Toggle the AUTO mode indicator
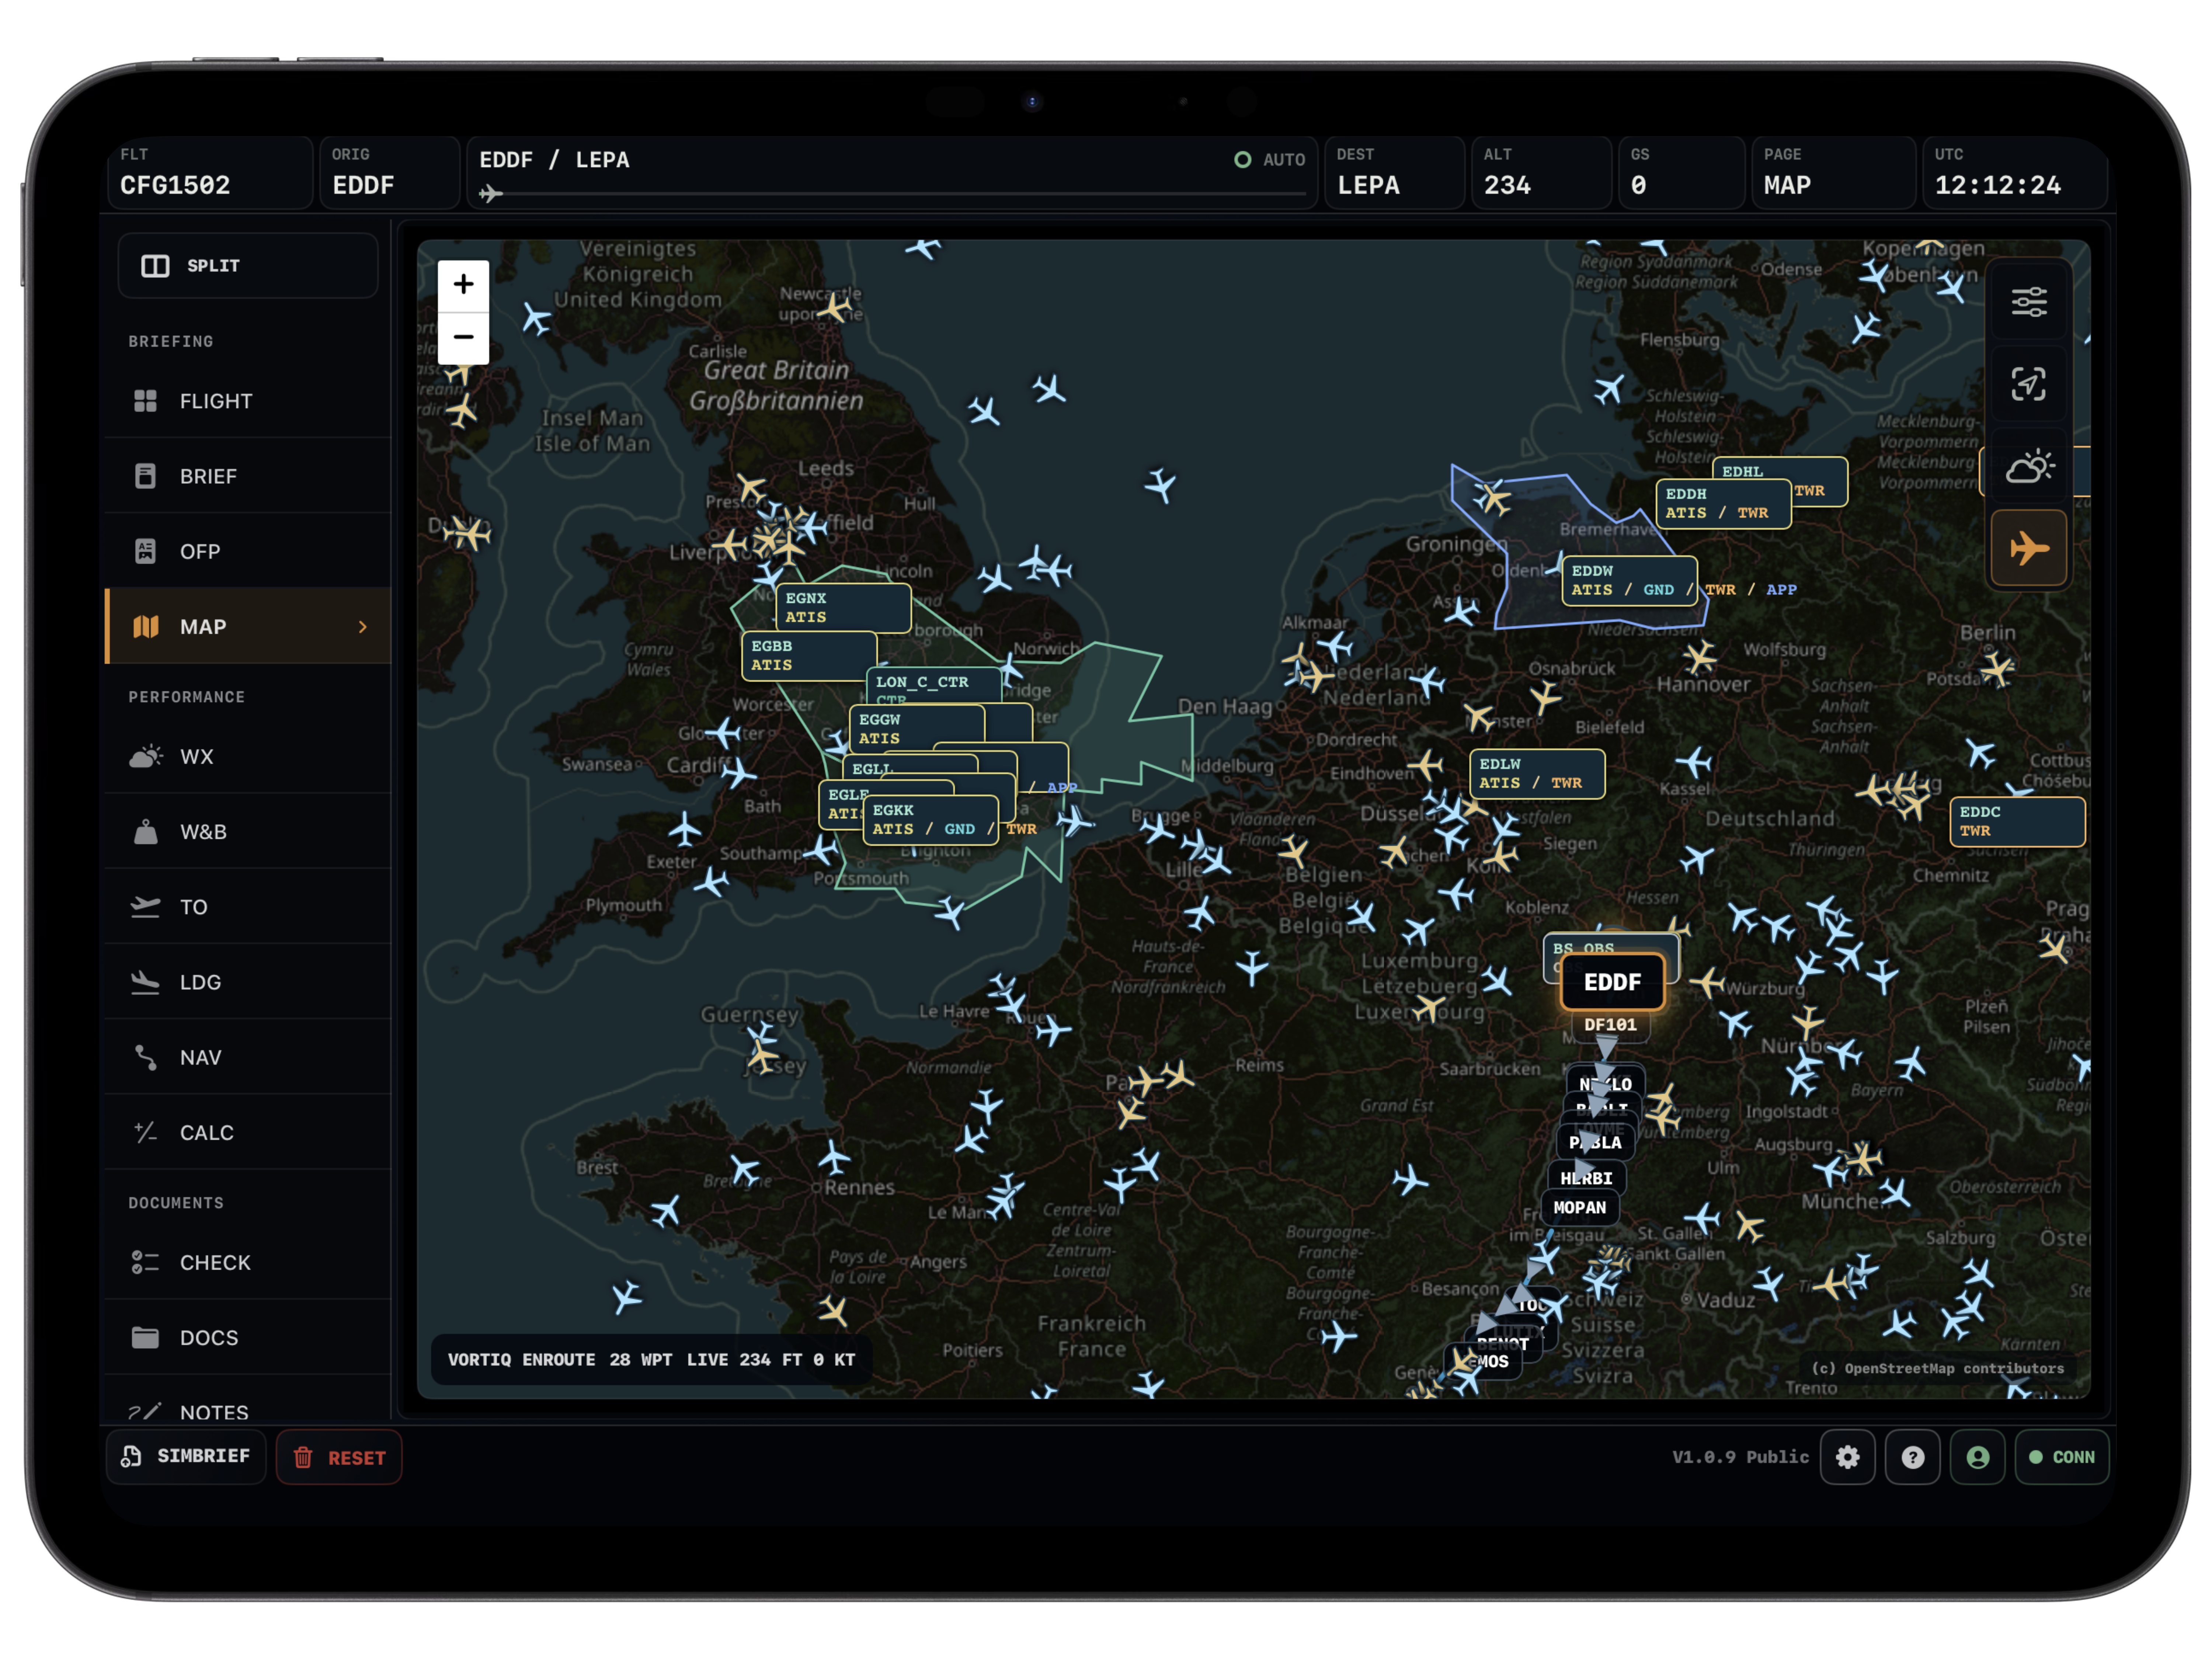 click(x=1270, y=160)
